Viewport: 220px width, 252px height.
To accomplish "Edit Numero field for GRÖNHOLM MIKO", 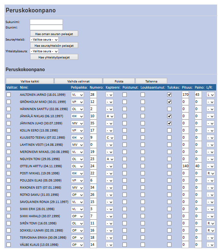I will click(x=93, y=102).
